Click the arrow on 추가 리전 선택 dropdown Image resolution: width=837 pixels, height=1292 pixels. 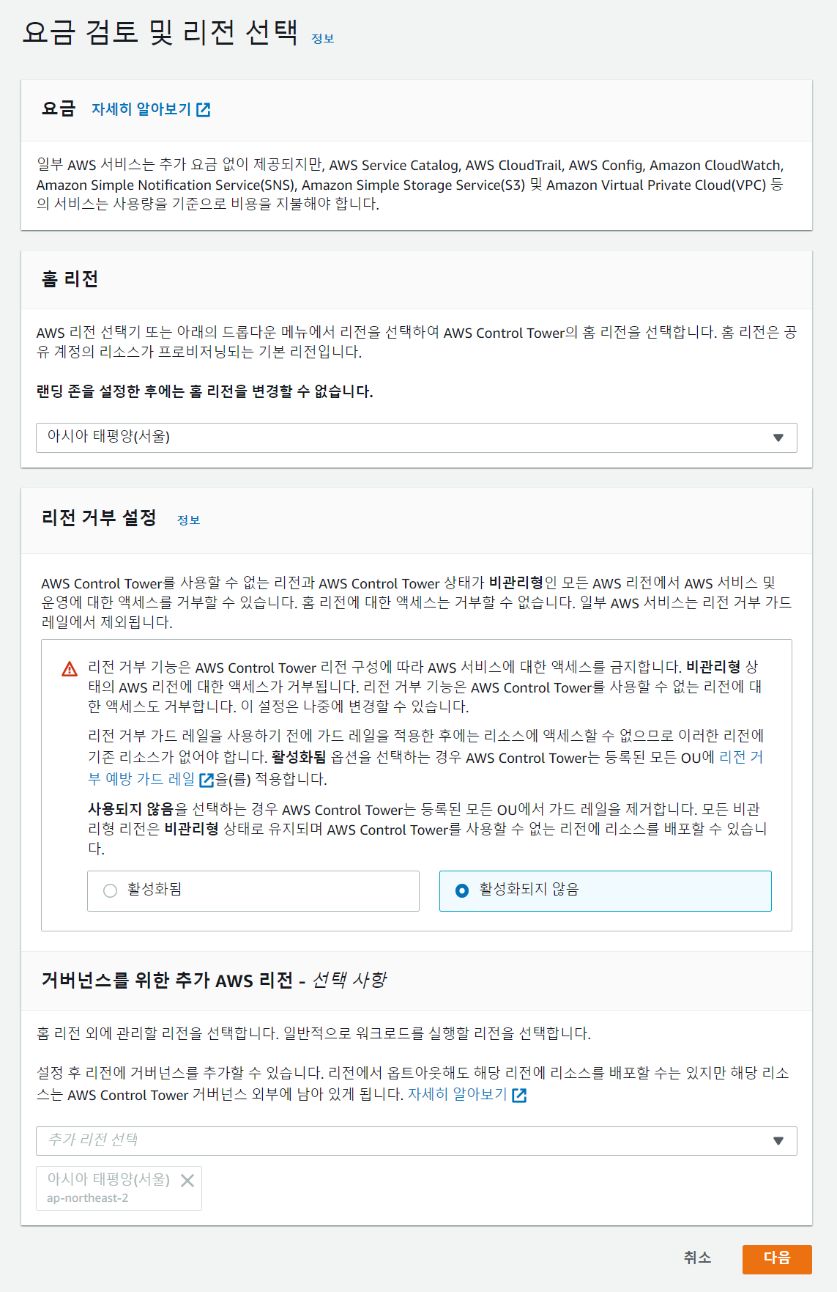point(778,1141)
